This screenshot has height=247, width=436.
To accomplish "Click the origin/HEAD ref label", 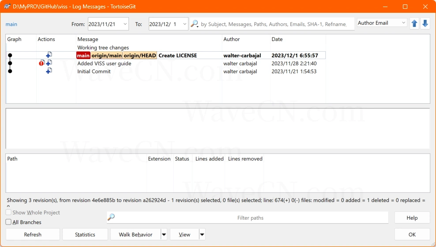I will coord(140,55).
